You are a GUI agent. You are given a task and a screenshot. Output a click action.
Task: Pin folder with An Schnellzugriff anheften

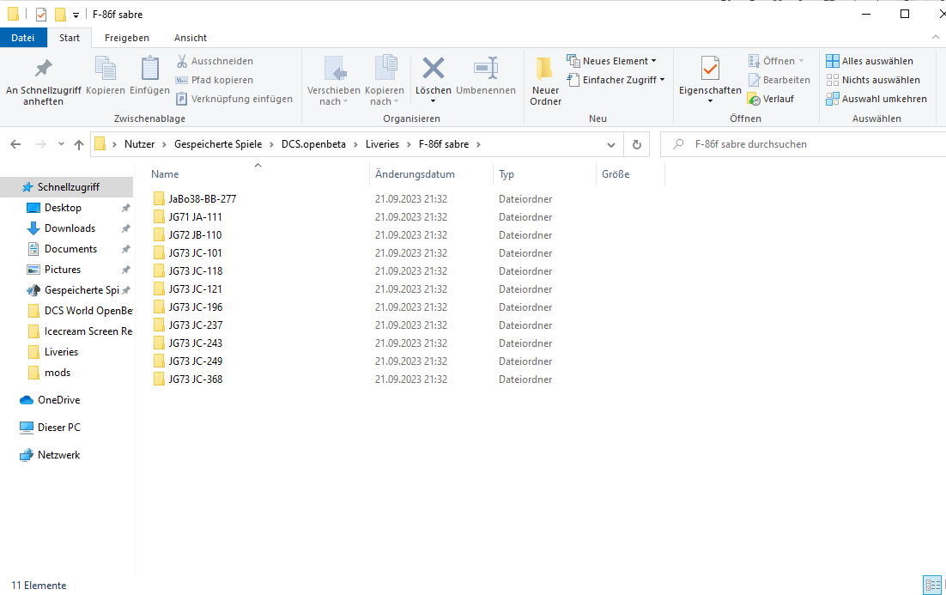pyautogui.click(x=43, y=82)
